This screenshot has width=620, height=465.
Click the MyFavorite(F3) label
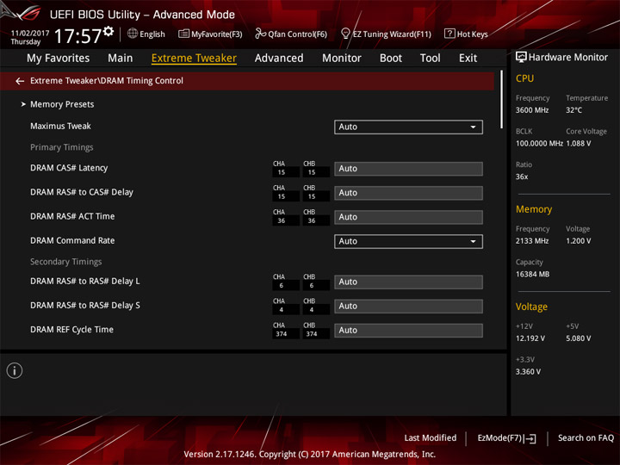coord(217,34)
